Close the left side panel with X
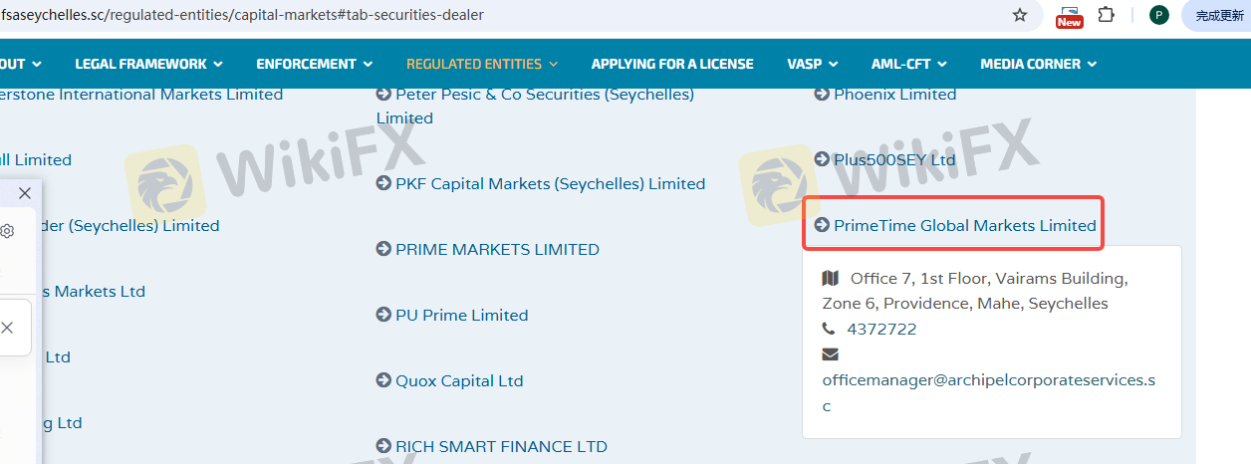 (25, 193)
